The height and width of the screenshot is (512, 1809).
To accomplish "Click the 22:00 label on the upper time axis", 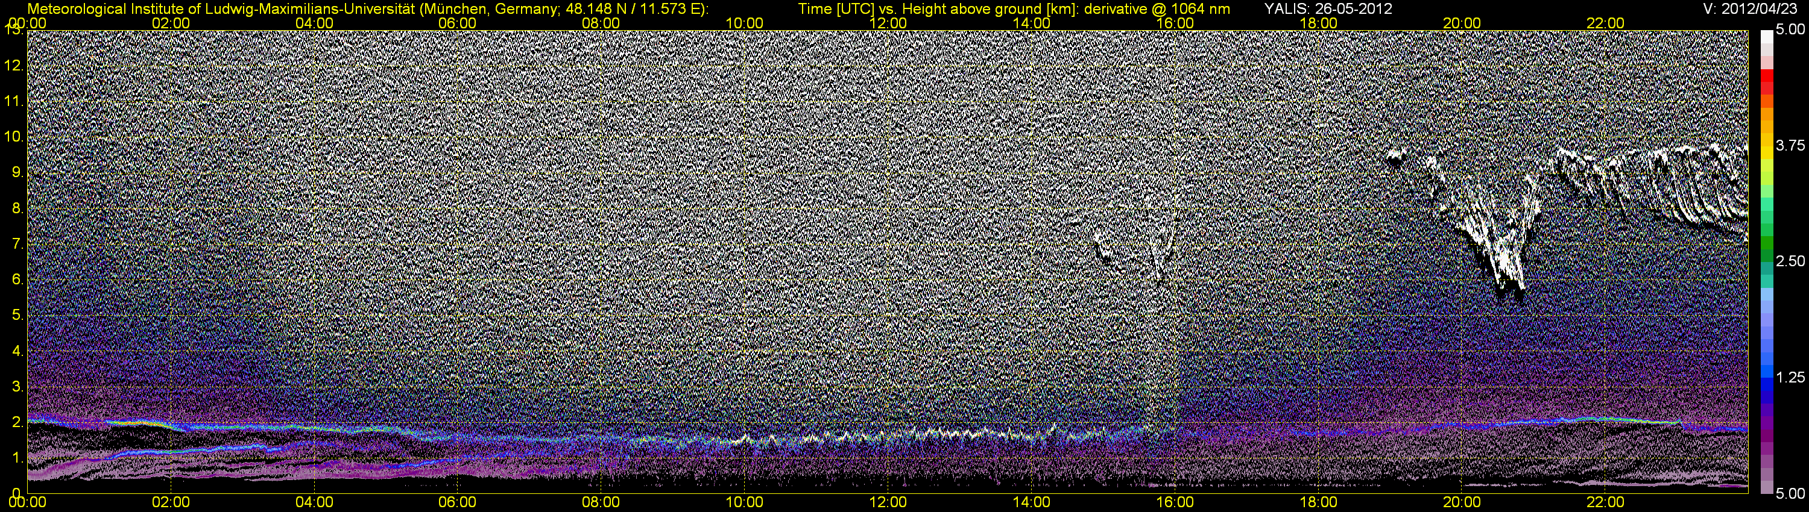I will [x=1605, y=23].
